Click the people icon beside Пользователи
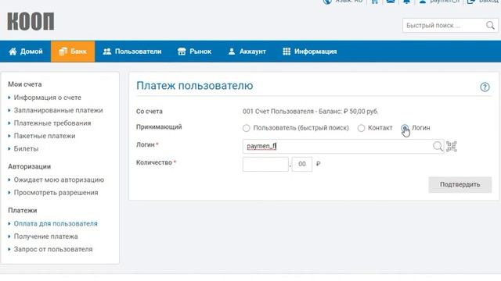 [107, 52]
